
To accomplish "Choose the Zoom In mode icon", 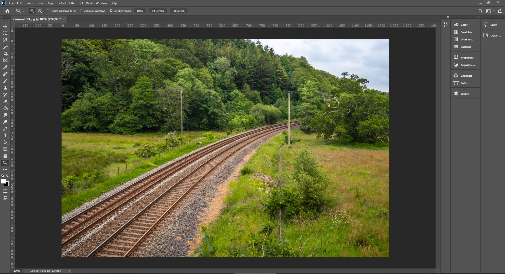I will coord(32,11).
